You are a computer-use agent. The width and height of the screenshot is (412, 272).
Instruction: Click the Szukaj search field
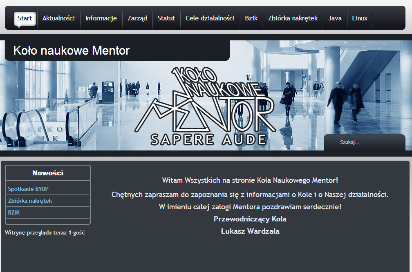tap(365, 142)
